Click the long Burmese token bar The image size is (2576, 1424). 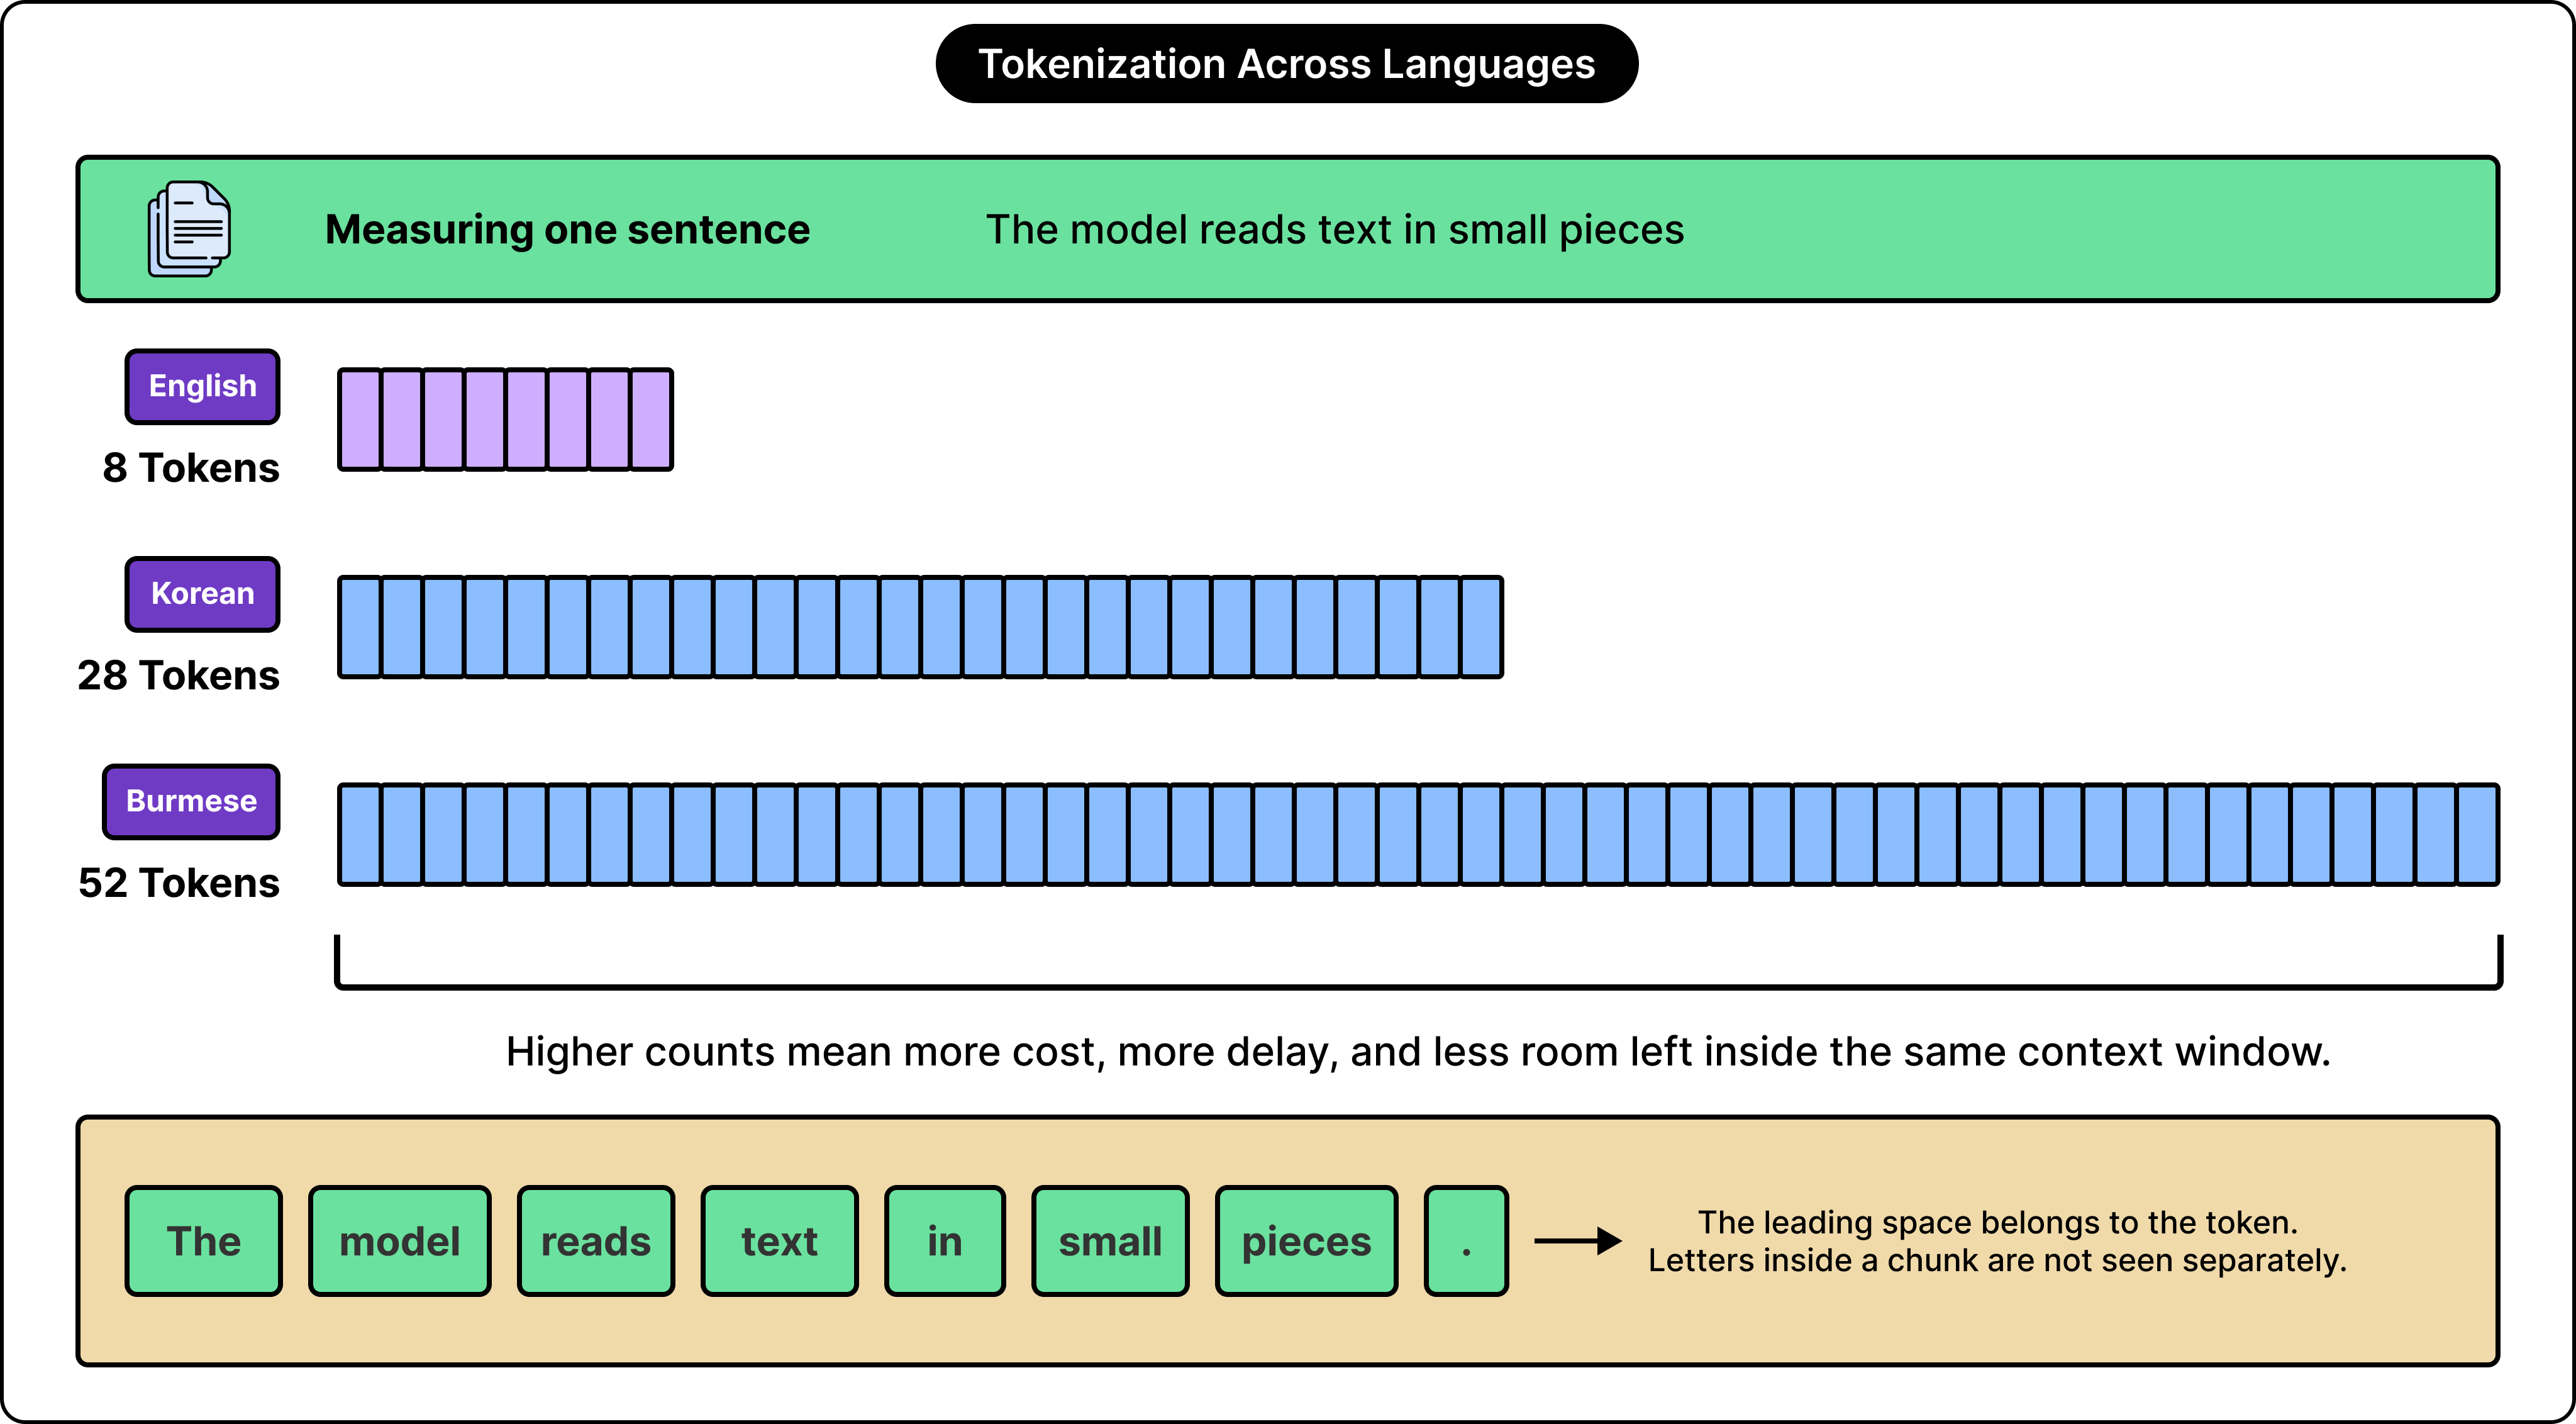click(x=1418, y=834)
